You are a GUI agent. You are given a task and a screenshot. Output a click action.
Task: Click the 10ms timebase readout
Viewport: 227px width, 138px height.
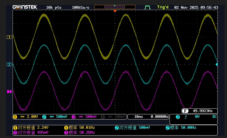point(139,117)
